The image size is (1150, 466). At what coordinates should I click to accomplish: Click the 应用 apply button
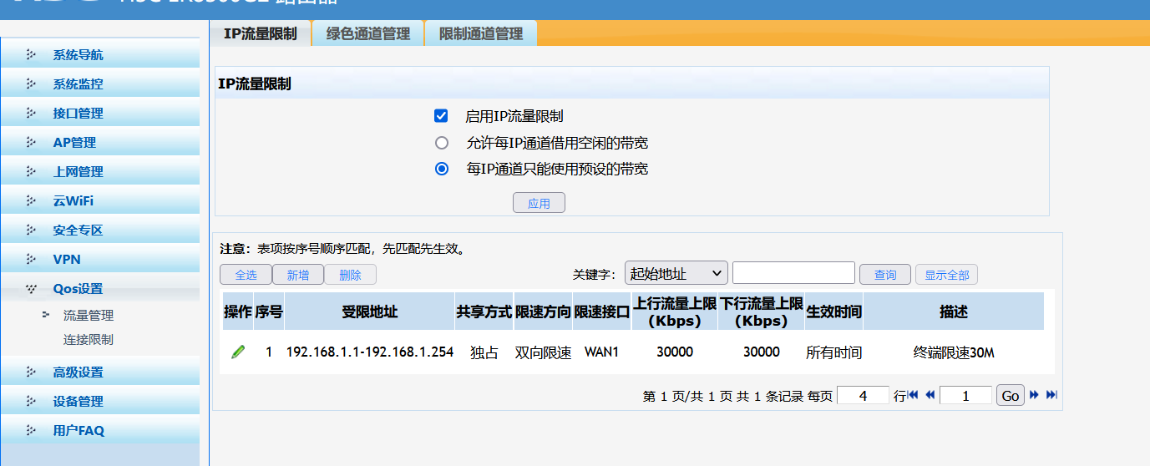tap(539, 203)
